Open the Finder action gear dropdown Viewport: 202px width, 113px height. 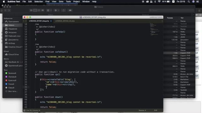pyautogui.click(x=57, y=10)
